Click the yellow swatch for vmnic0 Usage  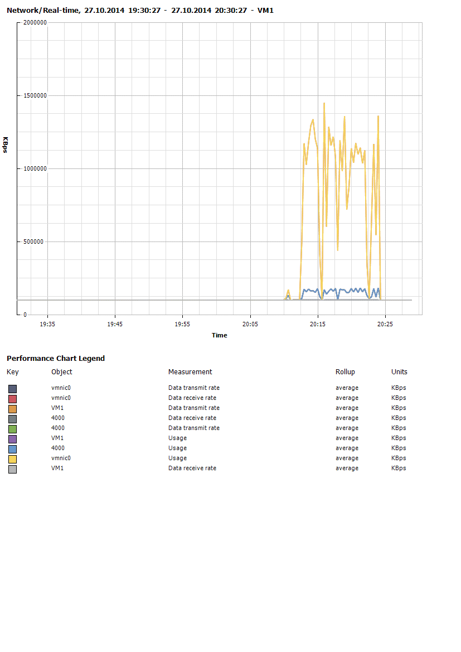pos(12,459)
